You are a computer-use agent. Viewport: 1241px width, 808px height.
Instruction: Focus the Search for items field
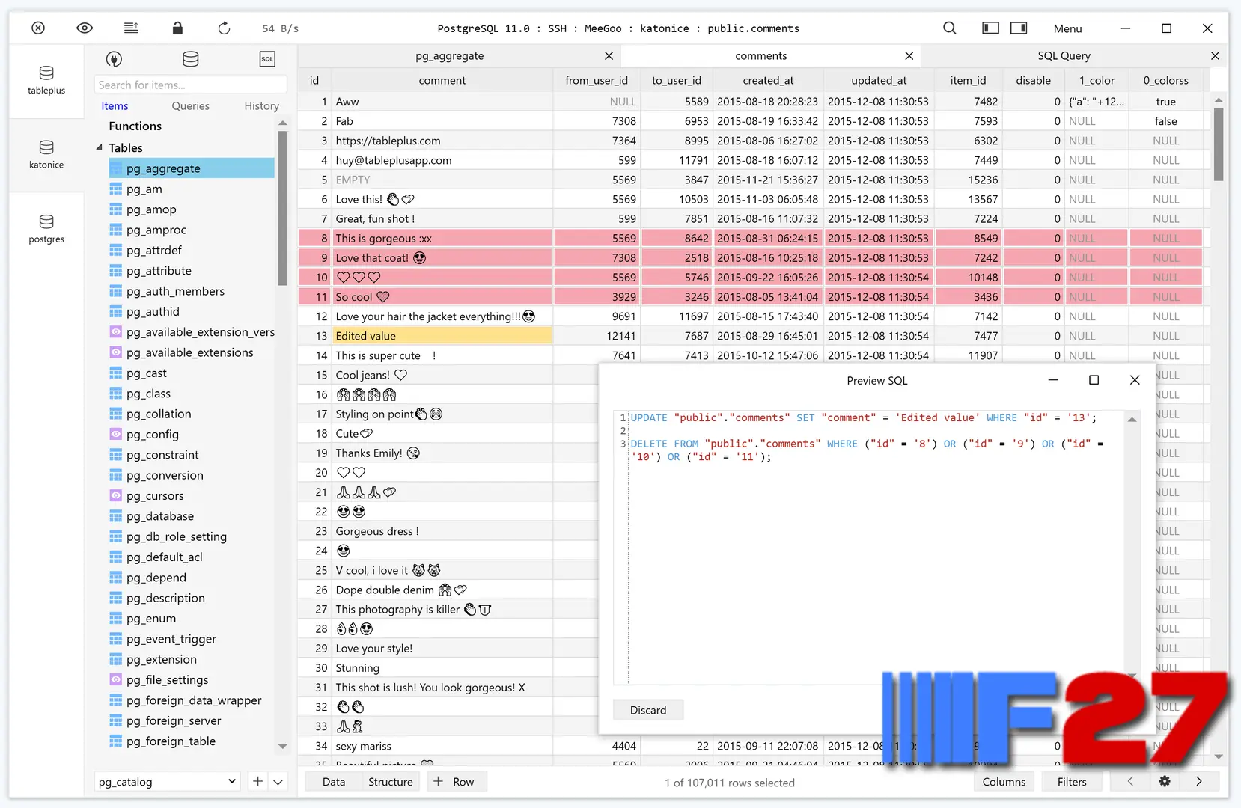pyautogui.click(x=191, y=85)
